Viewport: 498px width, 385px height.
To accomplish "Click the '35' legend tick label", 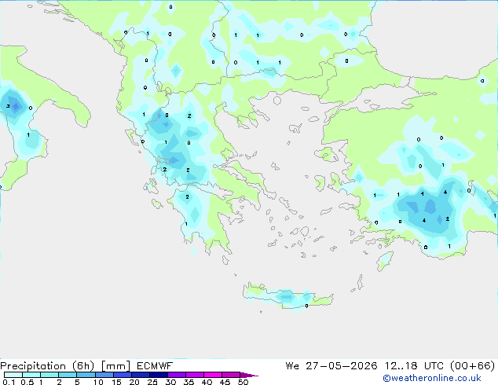I will tap(189, 382).
